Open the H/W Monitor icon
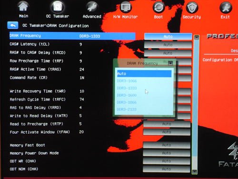 click(x=125, y=7)
